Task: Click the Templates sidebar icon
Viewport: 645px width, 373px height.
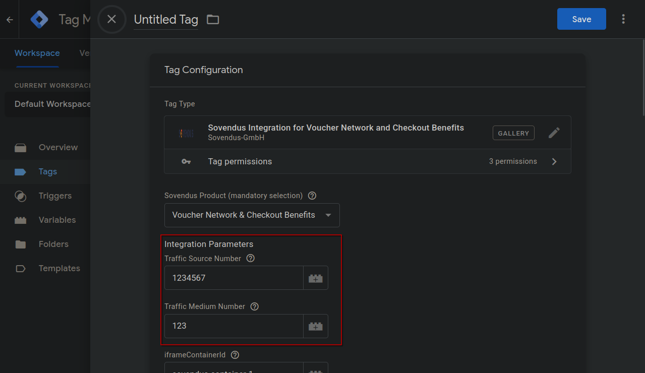Action: click(x=20, y=269)
